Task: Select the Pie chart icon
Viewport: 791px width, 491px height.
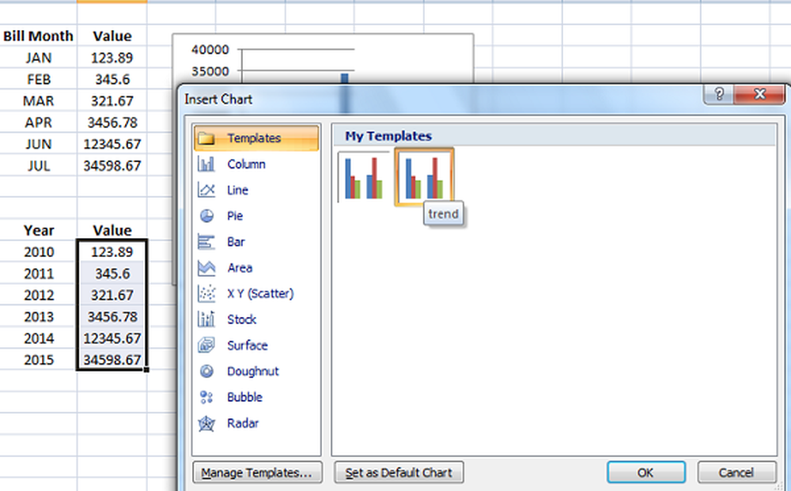Action: coord(207,216)
